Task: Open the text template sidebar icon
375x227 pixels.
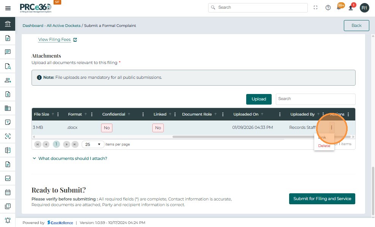Action: click(x=8, y=122)
